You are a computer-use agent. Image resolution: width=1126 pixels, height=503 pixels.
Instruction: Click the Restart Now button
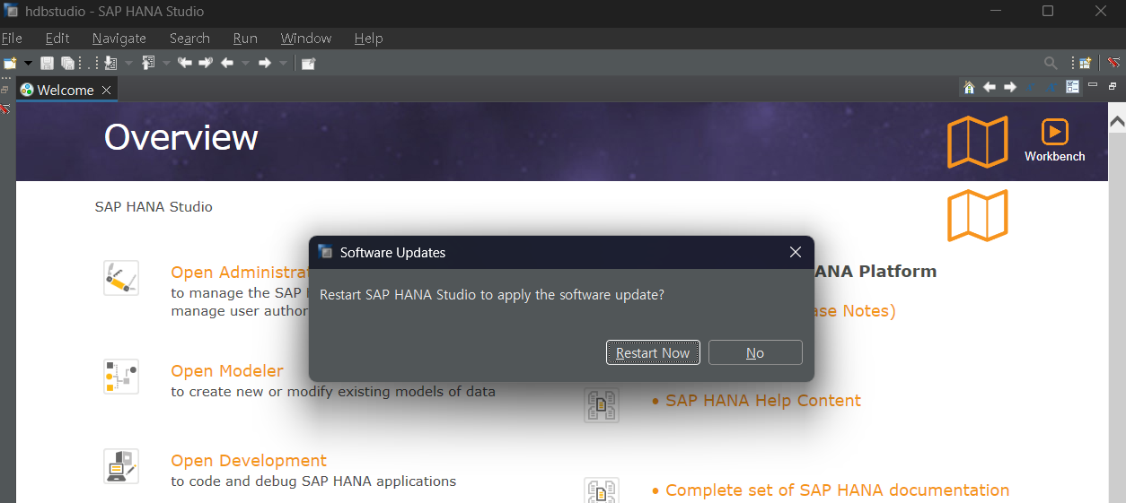click(x=653, y=352)
